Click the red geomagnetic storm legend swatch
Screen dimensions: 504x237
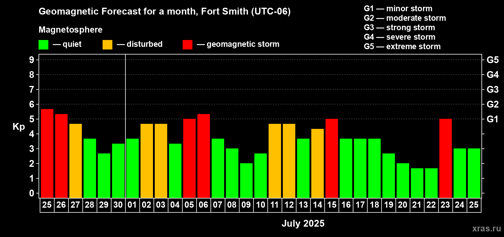click(187, 45)
